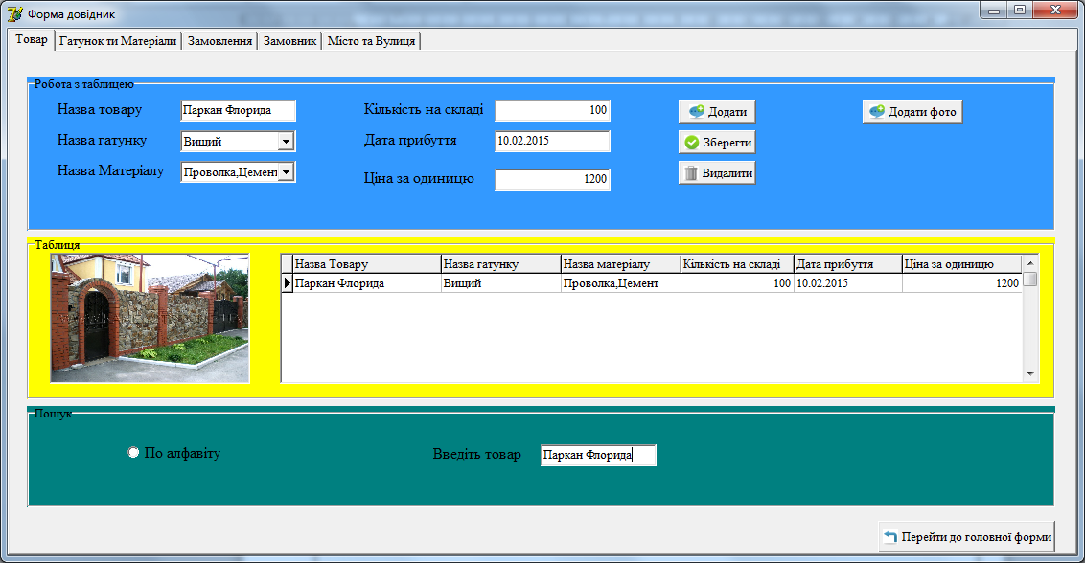Open the Замовлення tab
The width and height of the screenshot is (1085, 563).
pyautogui.click(x=220, y=41)
